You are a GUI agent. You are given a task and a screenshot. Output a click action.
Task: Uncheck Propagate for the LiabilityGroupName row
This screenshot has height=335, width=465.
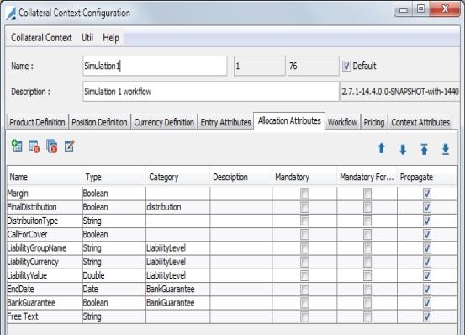tap(427, 248)
